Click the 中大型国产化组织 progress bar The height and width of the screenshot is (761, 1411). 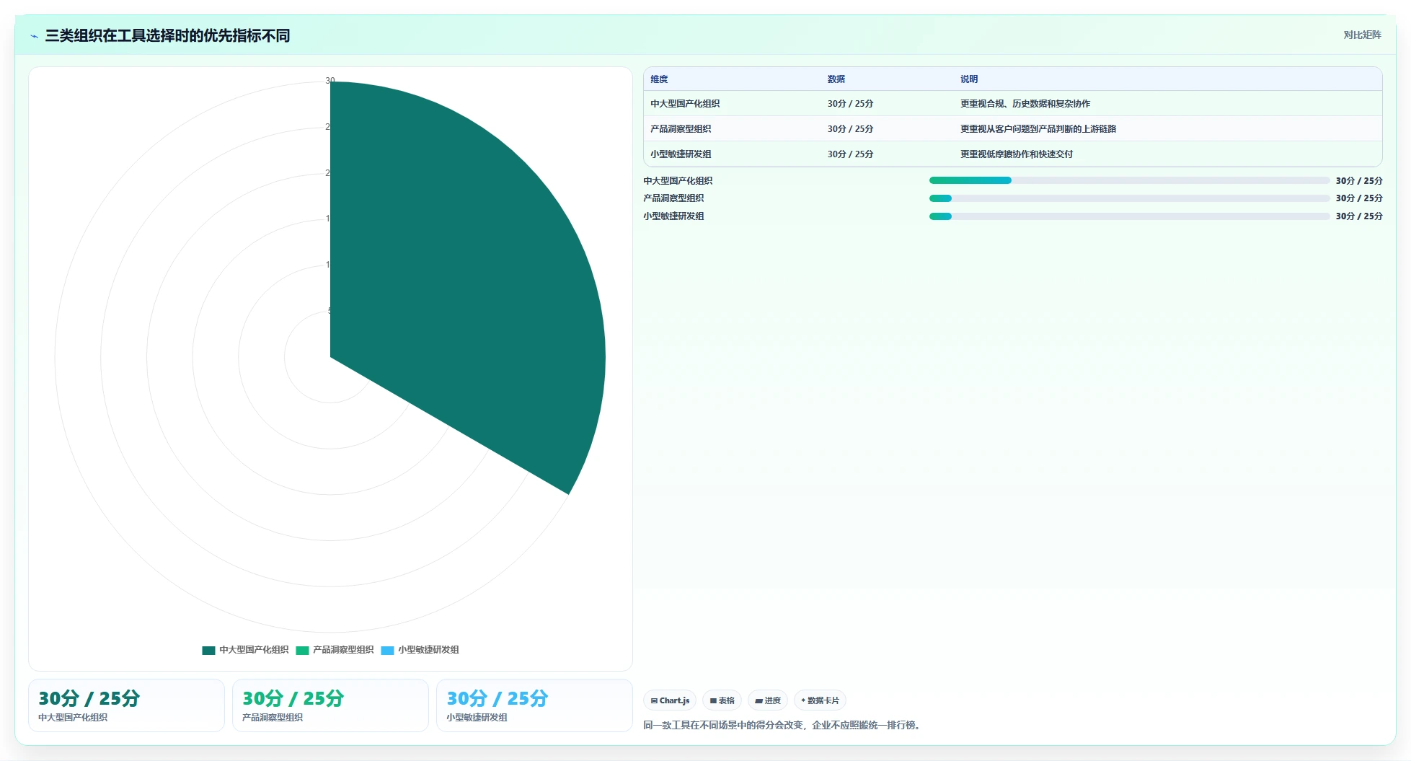pyautogui.click(x=1129, y=180)
